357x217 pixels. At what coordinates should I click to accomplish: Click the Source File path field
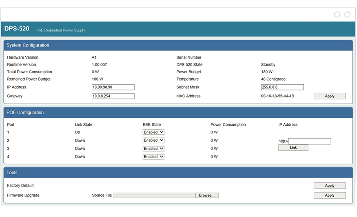pos(154,195)
